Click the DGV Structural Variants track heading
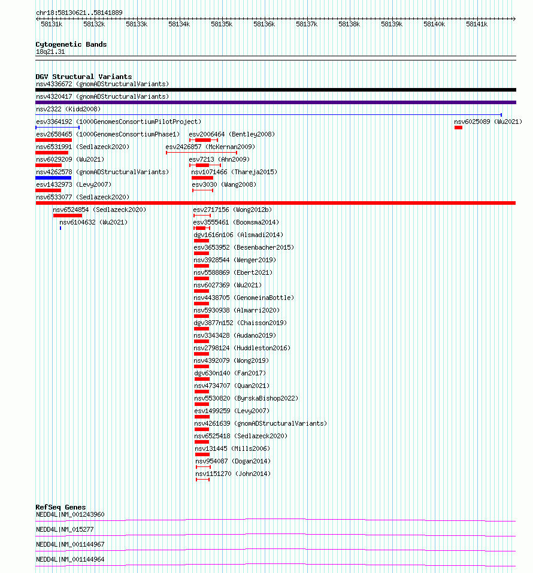 point(84,77)
